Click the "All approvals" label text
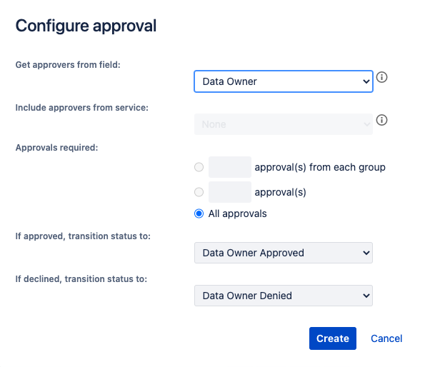Screen dimensions: 425x367 (237, 213)
